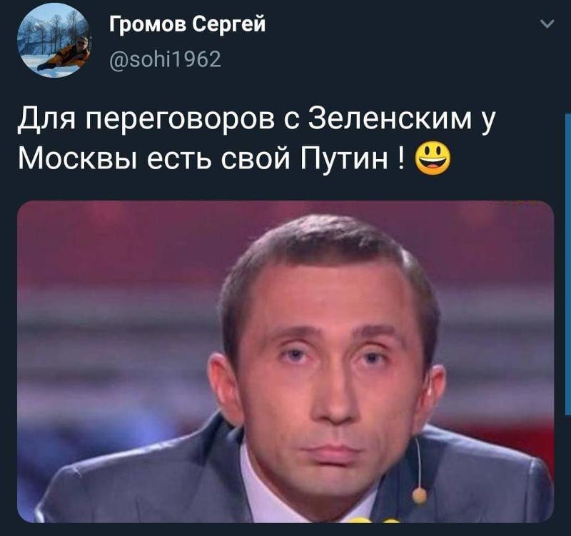Click the word "Зеленским" in the tweet

tap(390, 119)
